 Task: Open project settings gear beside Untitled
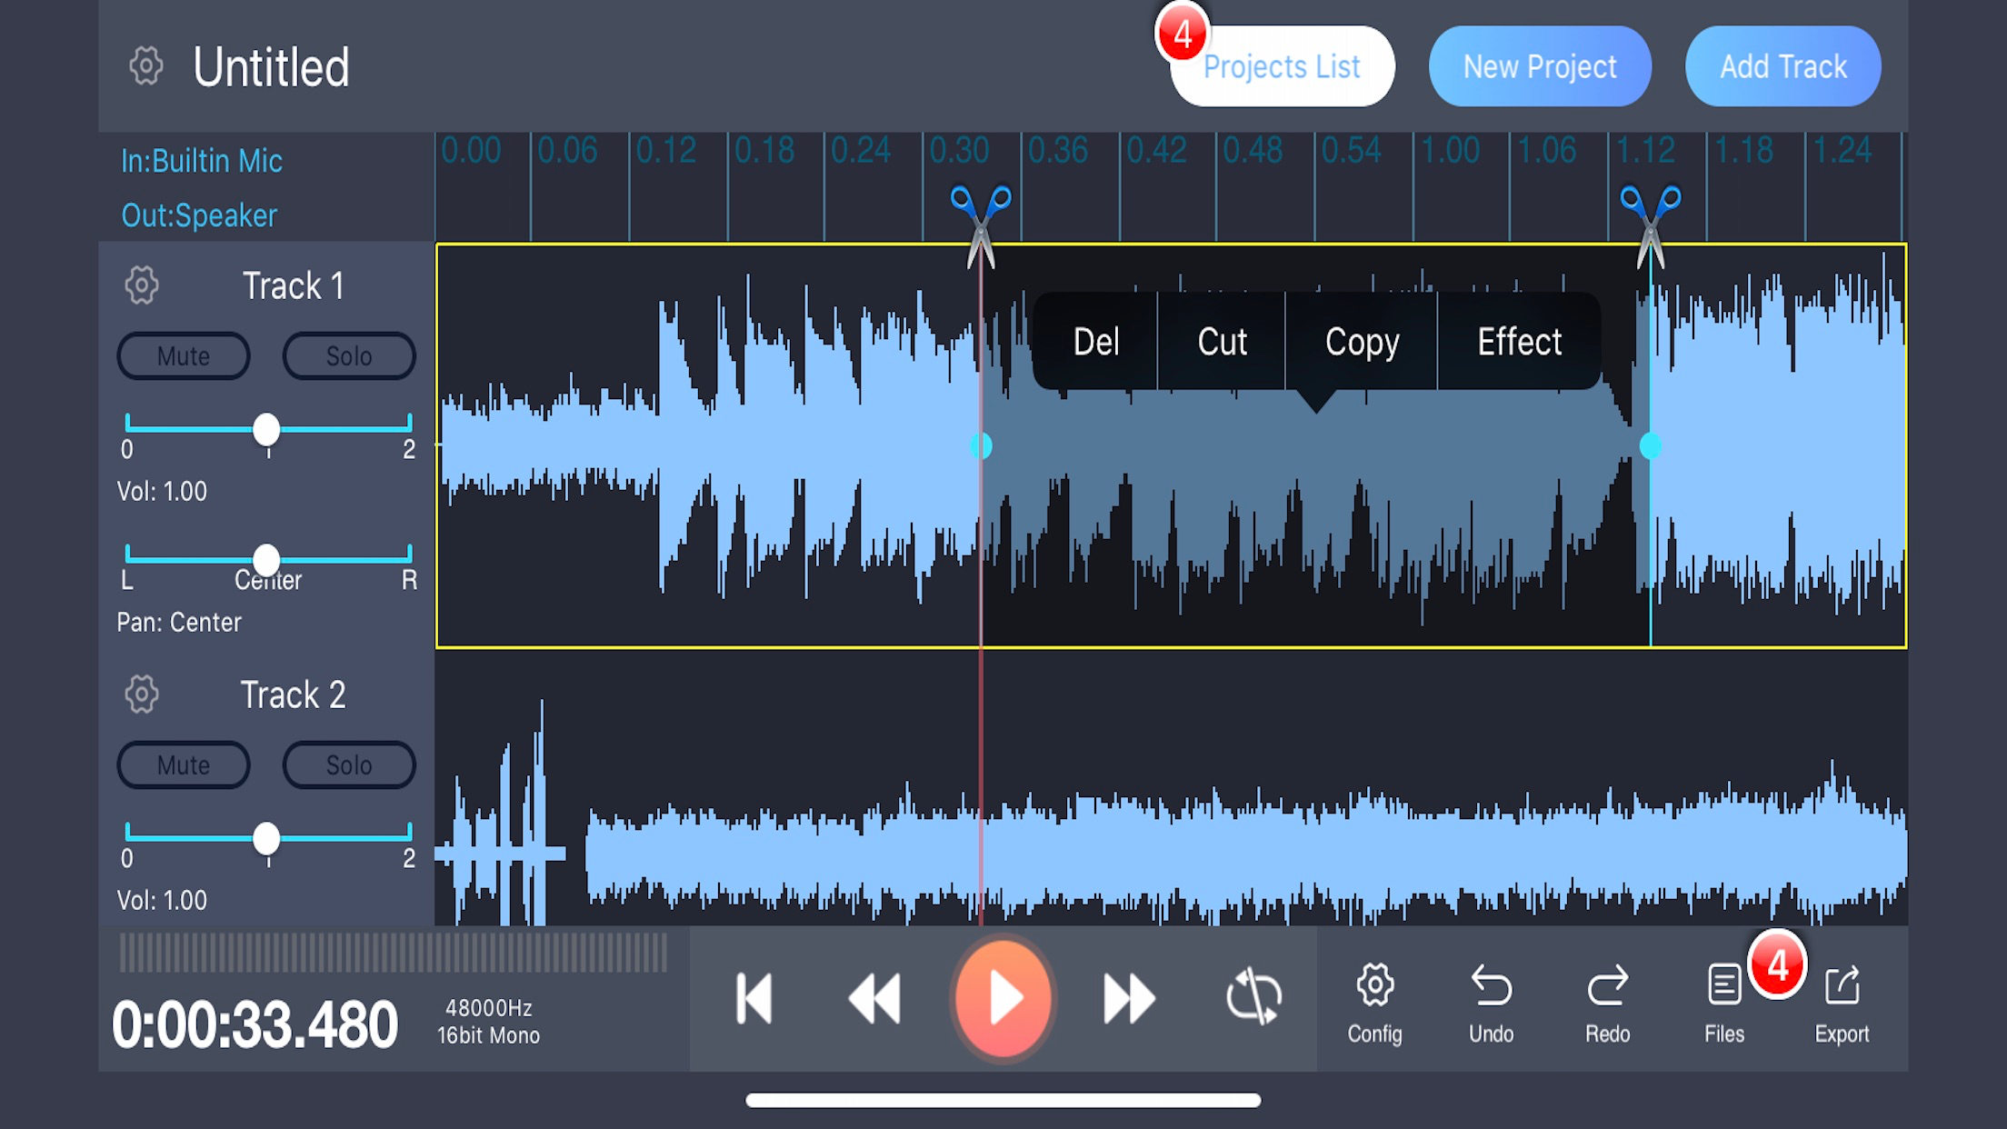click(x=145, y=66)
